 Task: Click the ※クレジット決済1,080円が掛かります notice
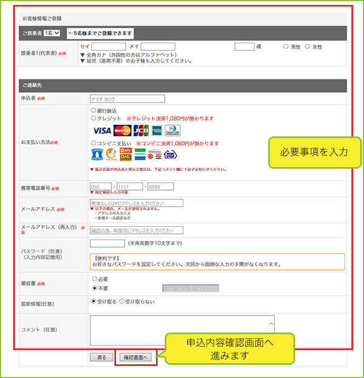click(x=170, y=118)
